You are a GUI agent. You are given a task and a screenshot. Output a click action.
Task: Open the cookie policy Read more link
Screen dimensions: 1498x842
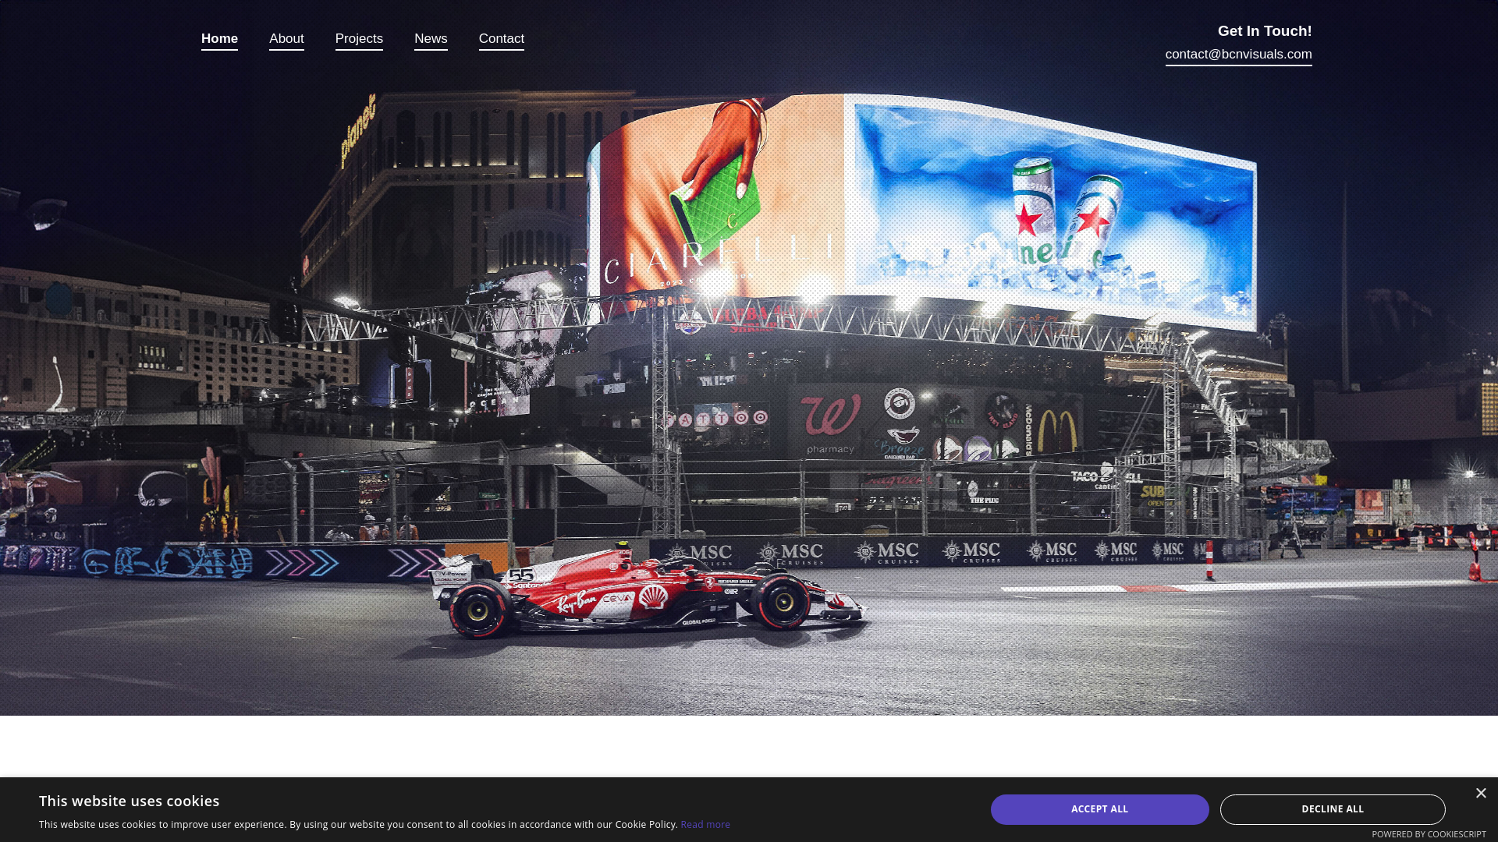(705, 825)
